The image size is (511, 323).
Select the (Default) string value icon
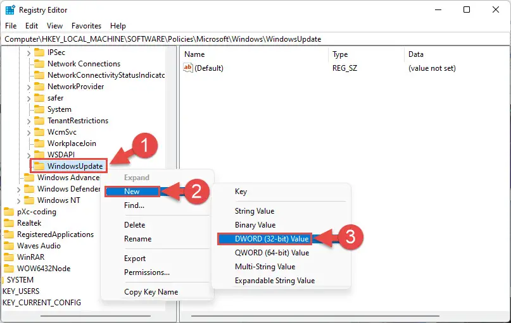click(x=188, y=68)
